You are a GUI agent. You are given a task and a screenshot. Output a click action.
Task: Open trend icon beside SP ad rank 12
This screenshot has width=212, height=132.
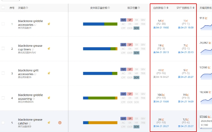pos(187,119)
